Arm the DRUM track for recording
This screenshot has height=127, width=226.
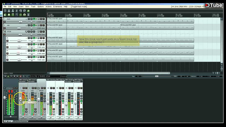pyautogui.click(x=5, y=35)
